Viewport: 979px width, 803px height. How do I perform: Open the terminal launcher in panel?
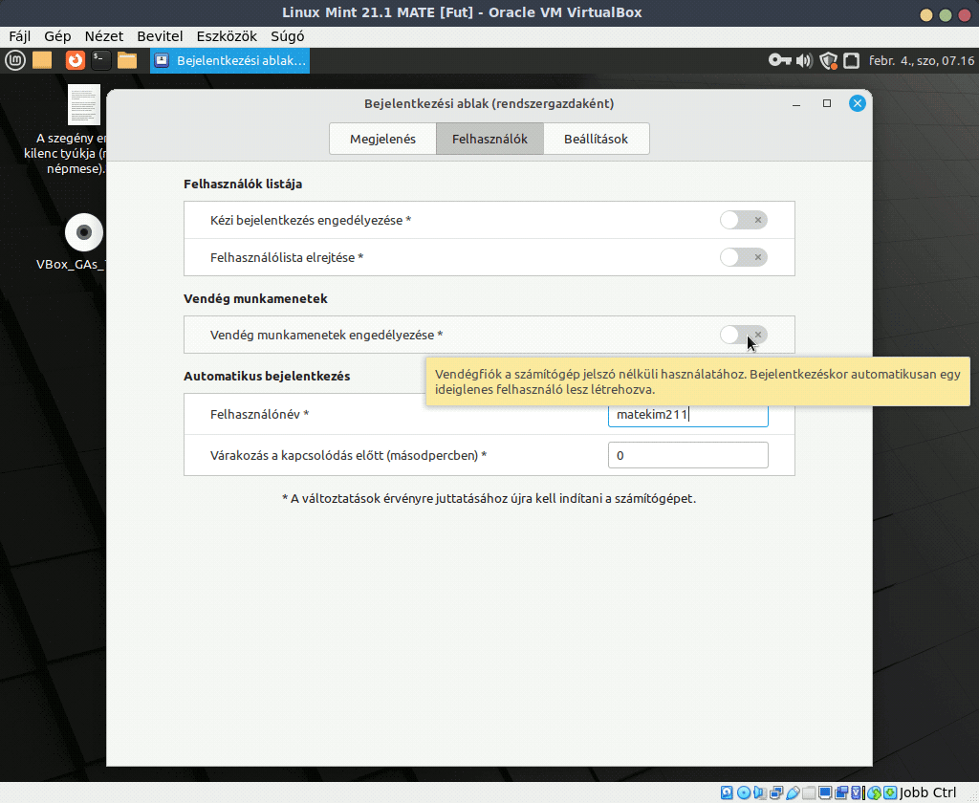coord(99,60)
